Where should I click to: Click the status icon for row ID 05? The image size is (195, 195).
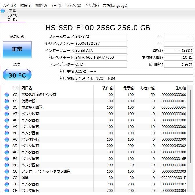[6, 95]
